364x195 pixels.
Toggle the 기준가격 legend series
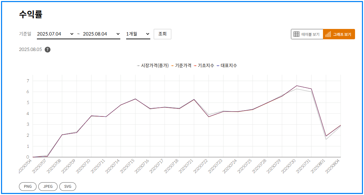coord(181,66)
